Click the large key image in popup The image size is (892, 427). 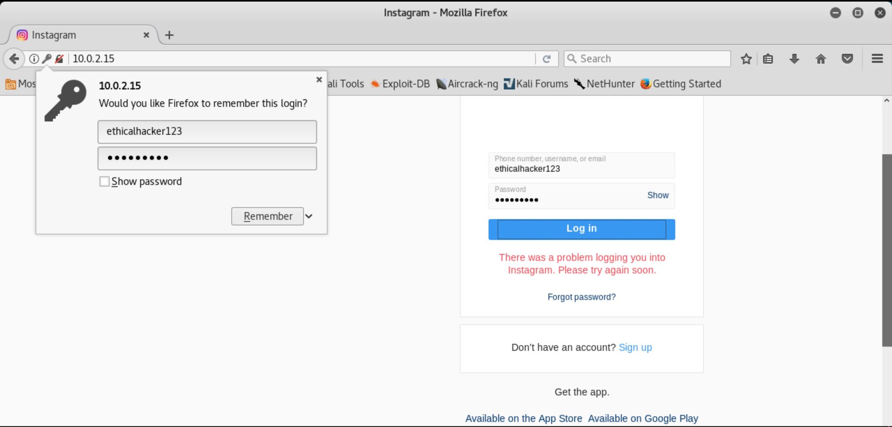[66, 100]
